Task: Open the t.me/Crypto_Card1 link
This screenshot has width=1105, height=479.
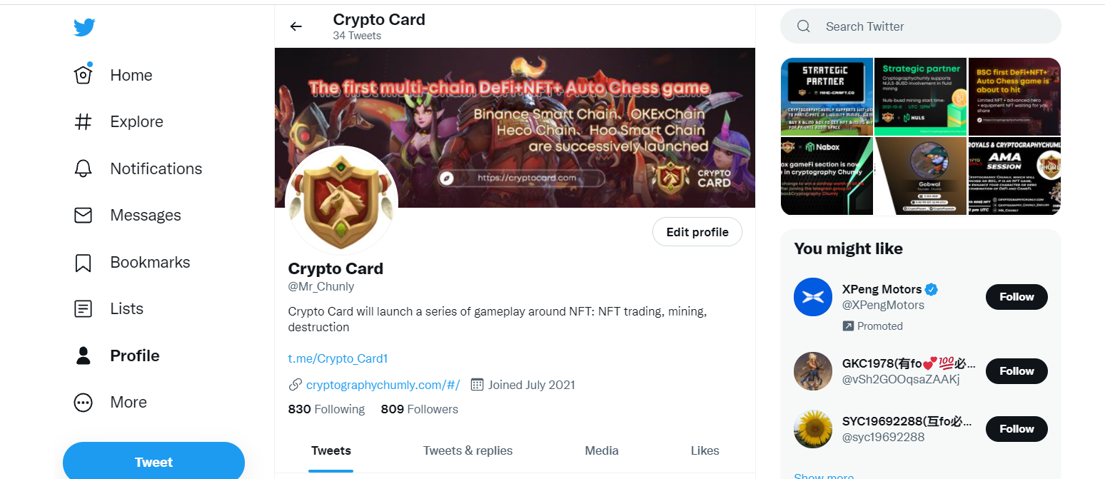Action: coord(338,358)
